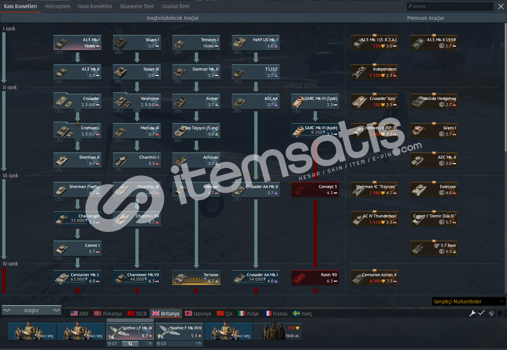507x350 pixels.
Task: Select the Challenger tank
Action: (77, 219)
